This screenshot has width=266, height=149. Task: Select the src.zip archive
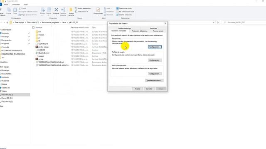coord(41,59)
